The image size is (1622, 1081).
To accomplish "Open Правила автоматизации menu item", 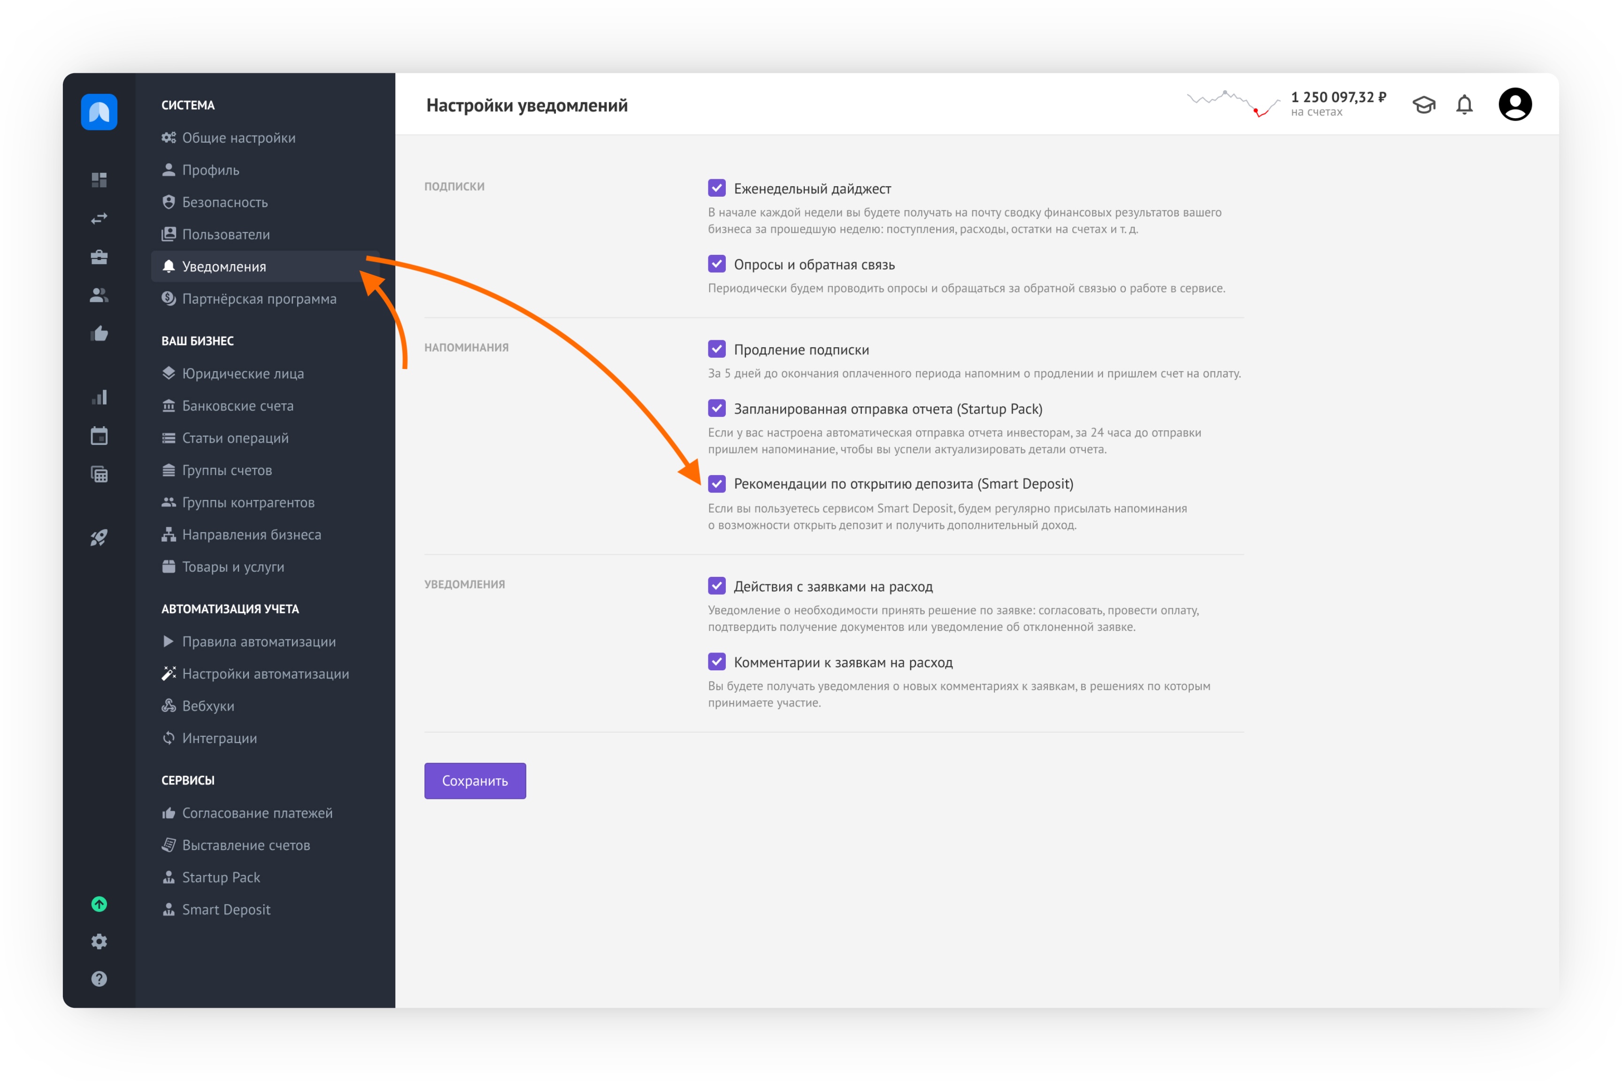I will pyautogui.click(x=265, y=642).
